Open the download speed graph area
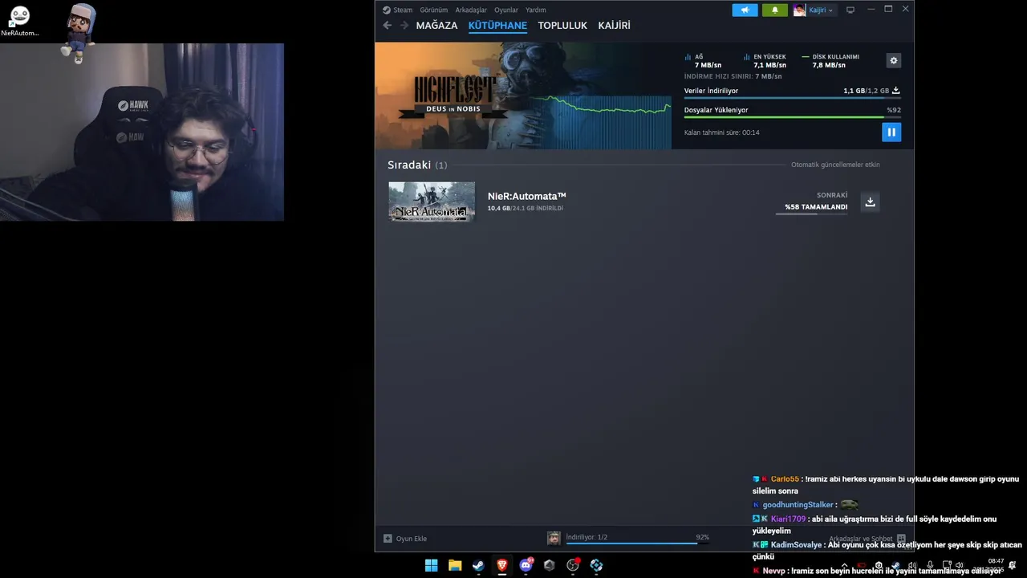1027x578 pixels. (x=601, y=120)
